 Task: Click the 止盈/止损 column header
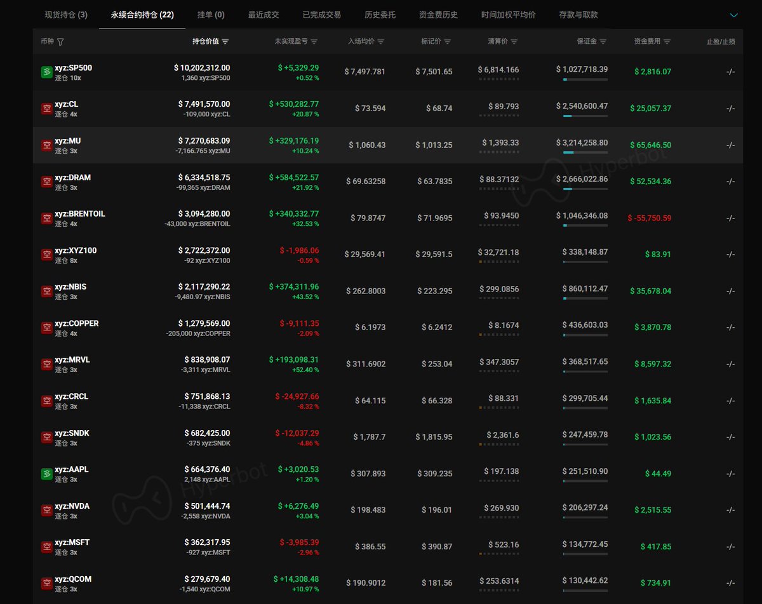tap(721, 41)
